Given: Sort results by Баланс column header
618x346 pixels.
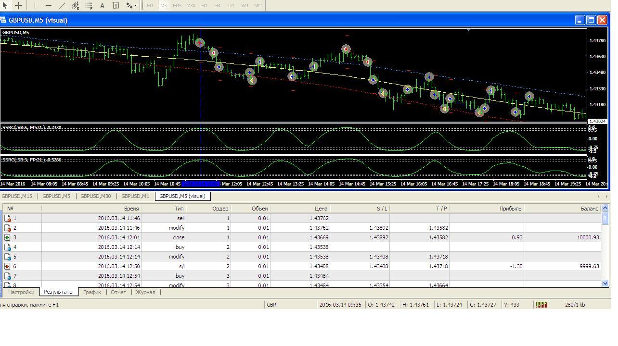Looking at the screenshot, I should 562,209.
